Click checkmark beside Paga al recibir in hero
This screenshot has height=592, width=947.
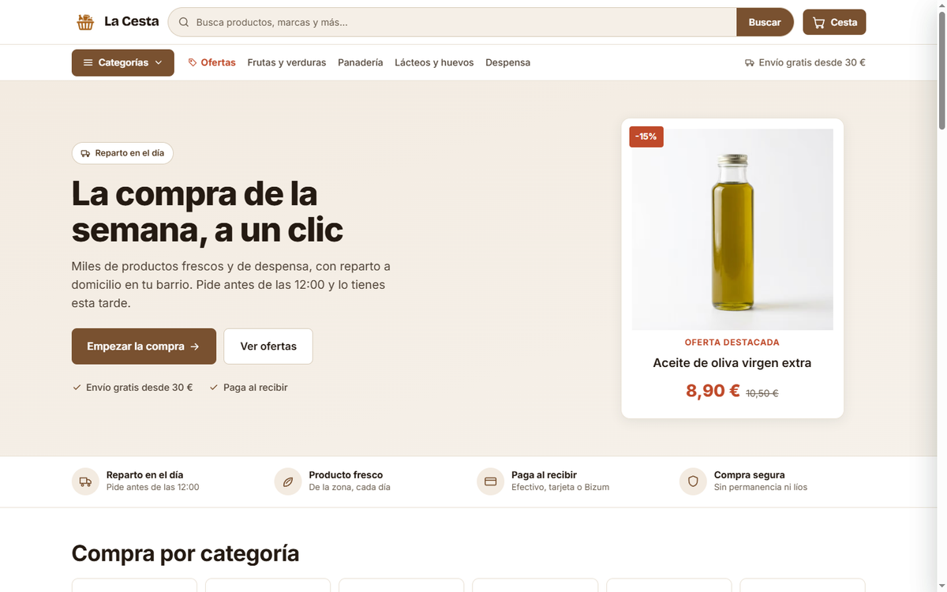pos(213,388)
